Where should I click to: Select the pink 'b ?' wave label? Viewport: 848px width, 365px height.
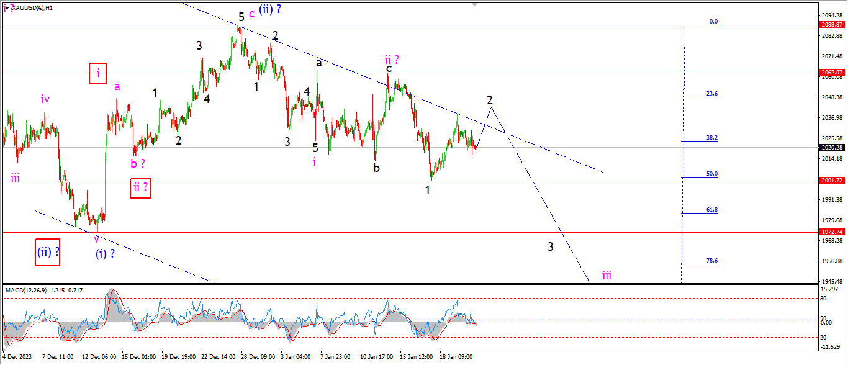(x=138, y=164)
